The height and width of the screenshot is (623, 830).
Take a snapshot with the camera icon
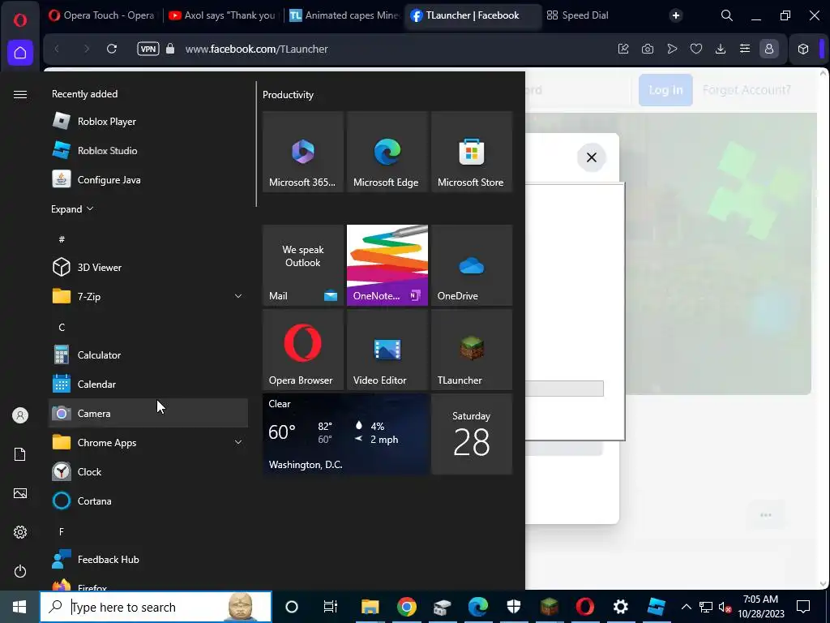[648, 49]
